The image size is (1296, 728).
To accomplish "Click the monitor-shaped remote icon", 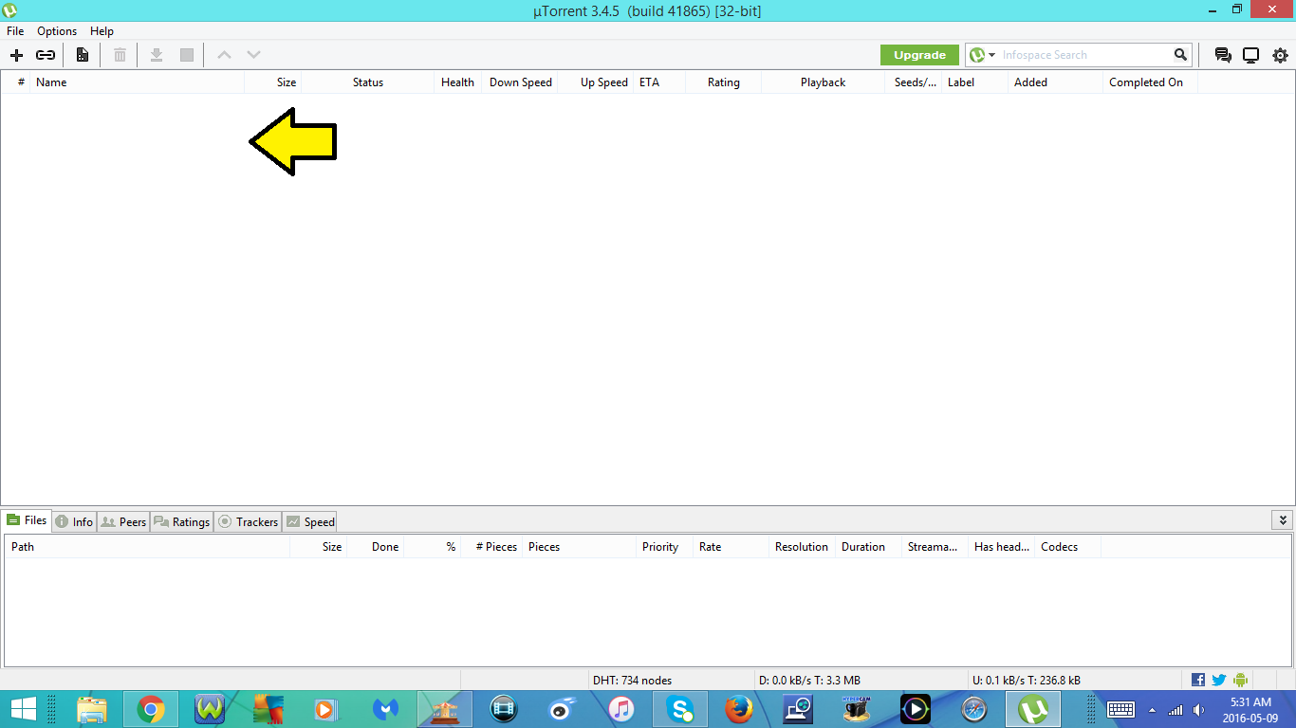I will (1250, 55).
